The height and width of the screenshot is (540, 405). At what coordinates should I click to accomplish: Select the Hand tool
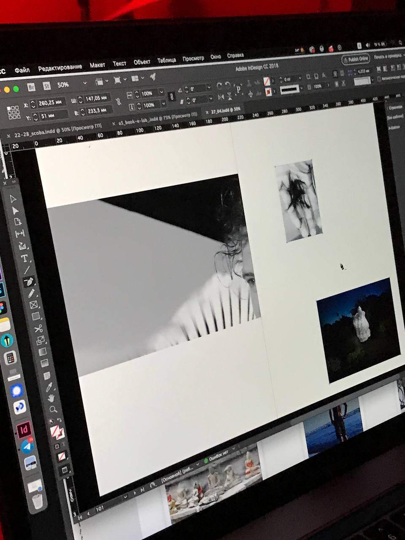pos(51,398)
